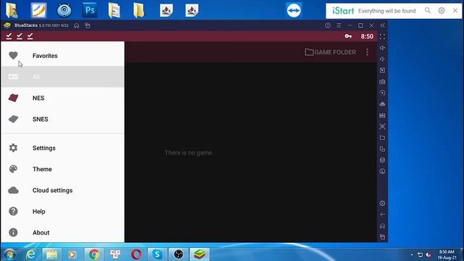This screenshot has width=464, height=261.
Task: Open Cloud settings
Action: [62, 190]
